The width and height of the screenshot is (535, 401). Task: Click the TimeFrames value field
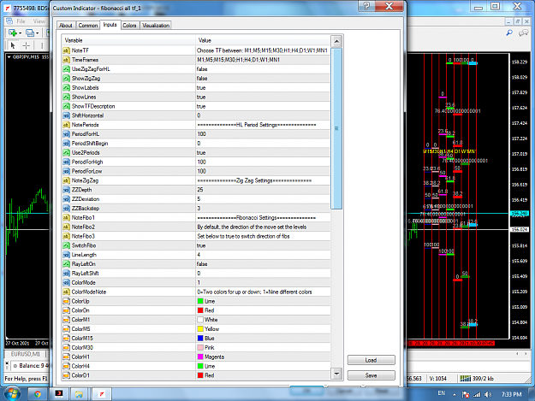[263, 60]
